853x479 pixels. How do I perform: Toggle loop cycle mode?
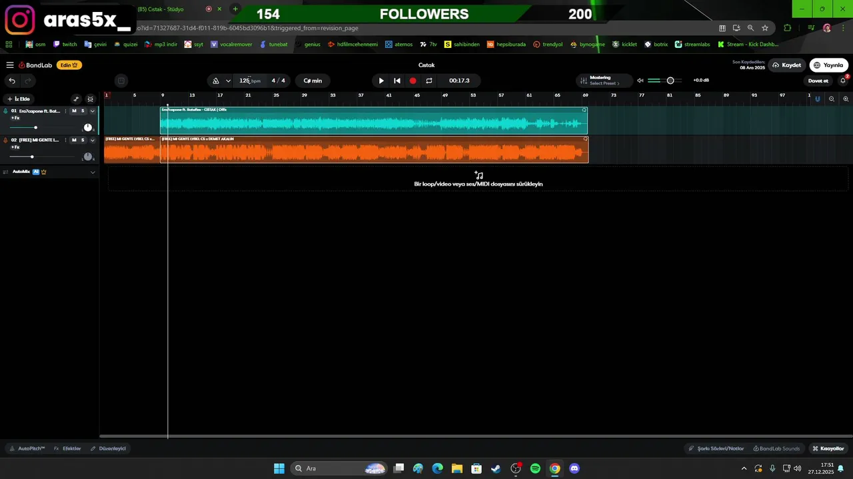[429, 80]
